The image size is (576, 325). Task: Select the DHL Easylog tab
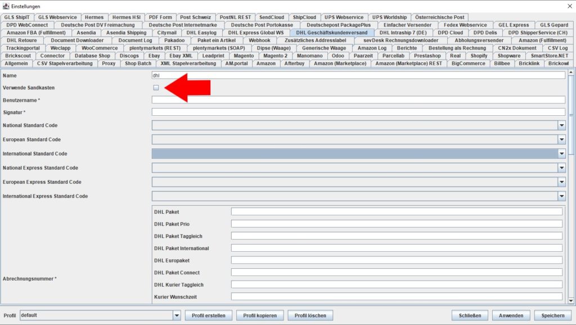click(201, 33)
